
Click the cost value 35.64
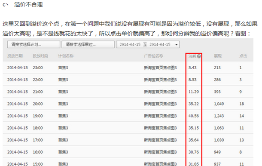pyautogui.click(x=194, y=140)
